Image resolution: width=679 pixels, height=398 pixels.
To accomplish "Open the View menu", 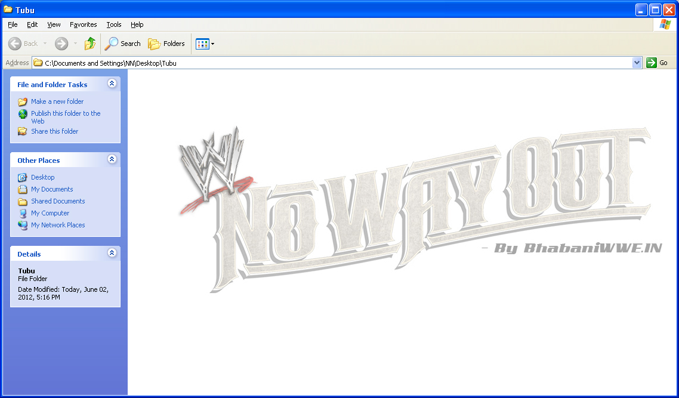I will 54,24.
